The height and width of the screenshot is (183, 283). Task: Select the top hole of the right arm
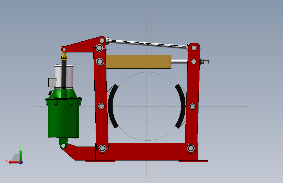(194, 48)
